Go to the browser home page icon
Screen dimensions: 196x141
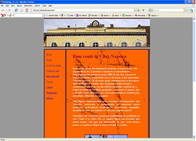[x=27, y=10]
